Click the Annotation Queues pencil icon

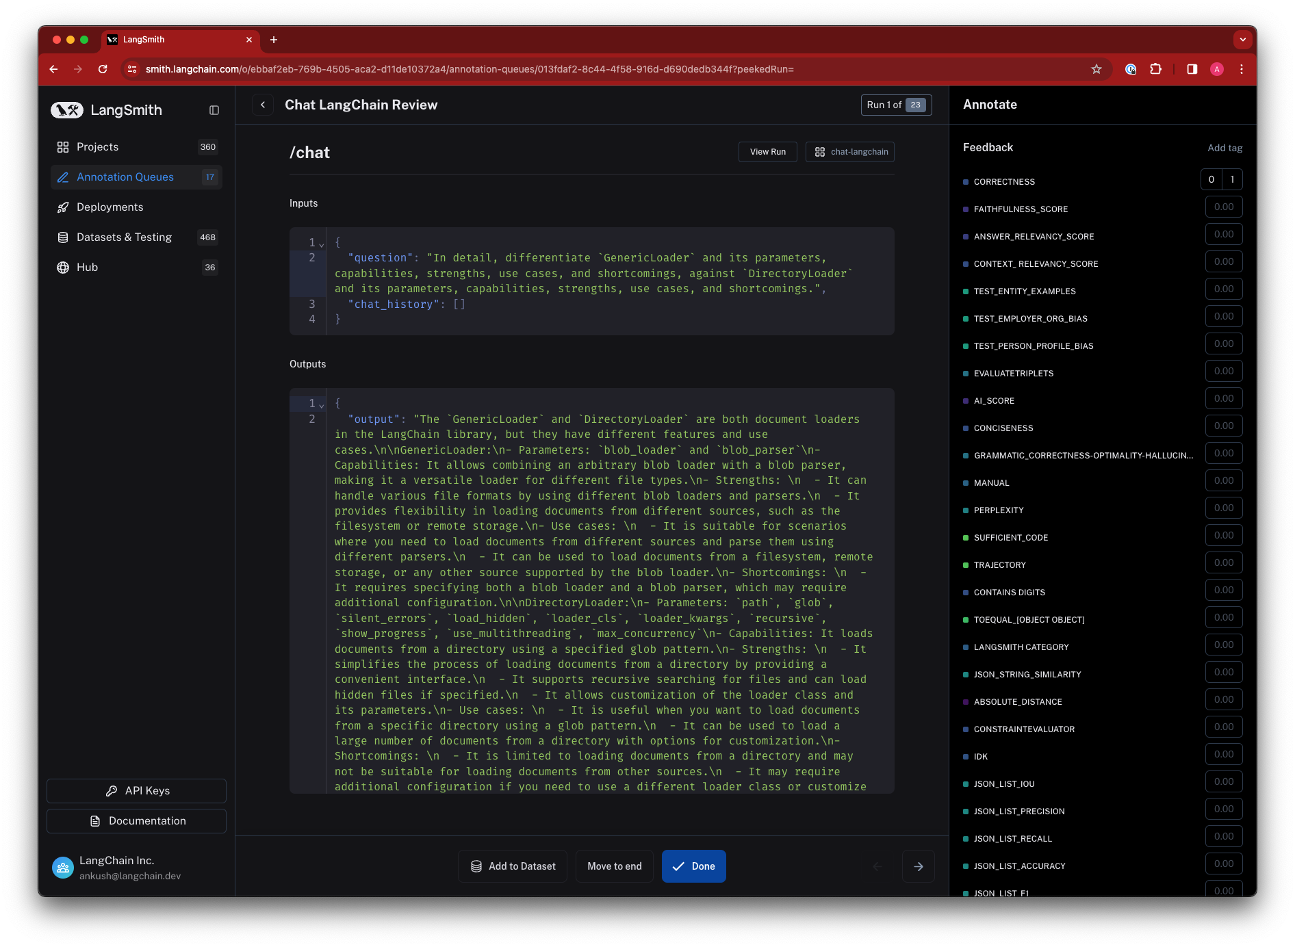[x=63, y=177]
